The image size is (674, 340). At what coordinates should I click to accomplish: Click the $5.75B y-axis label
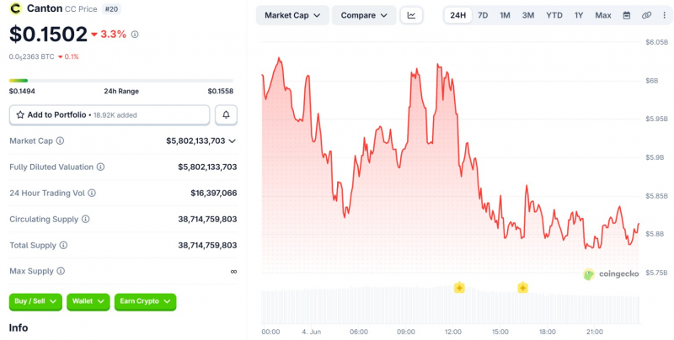657,273
